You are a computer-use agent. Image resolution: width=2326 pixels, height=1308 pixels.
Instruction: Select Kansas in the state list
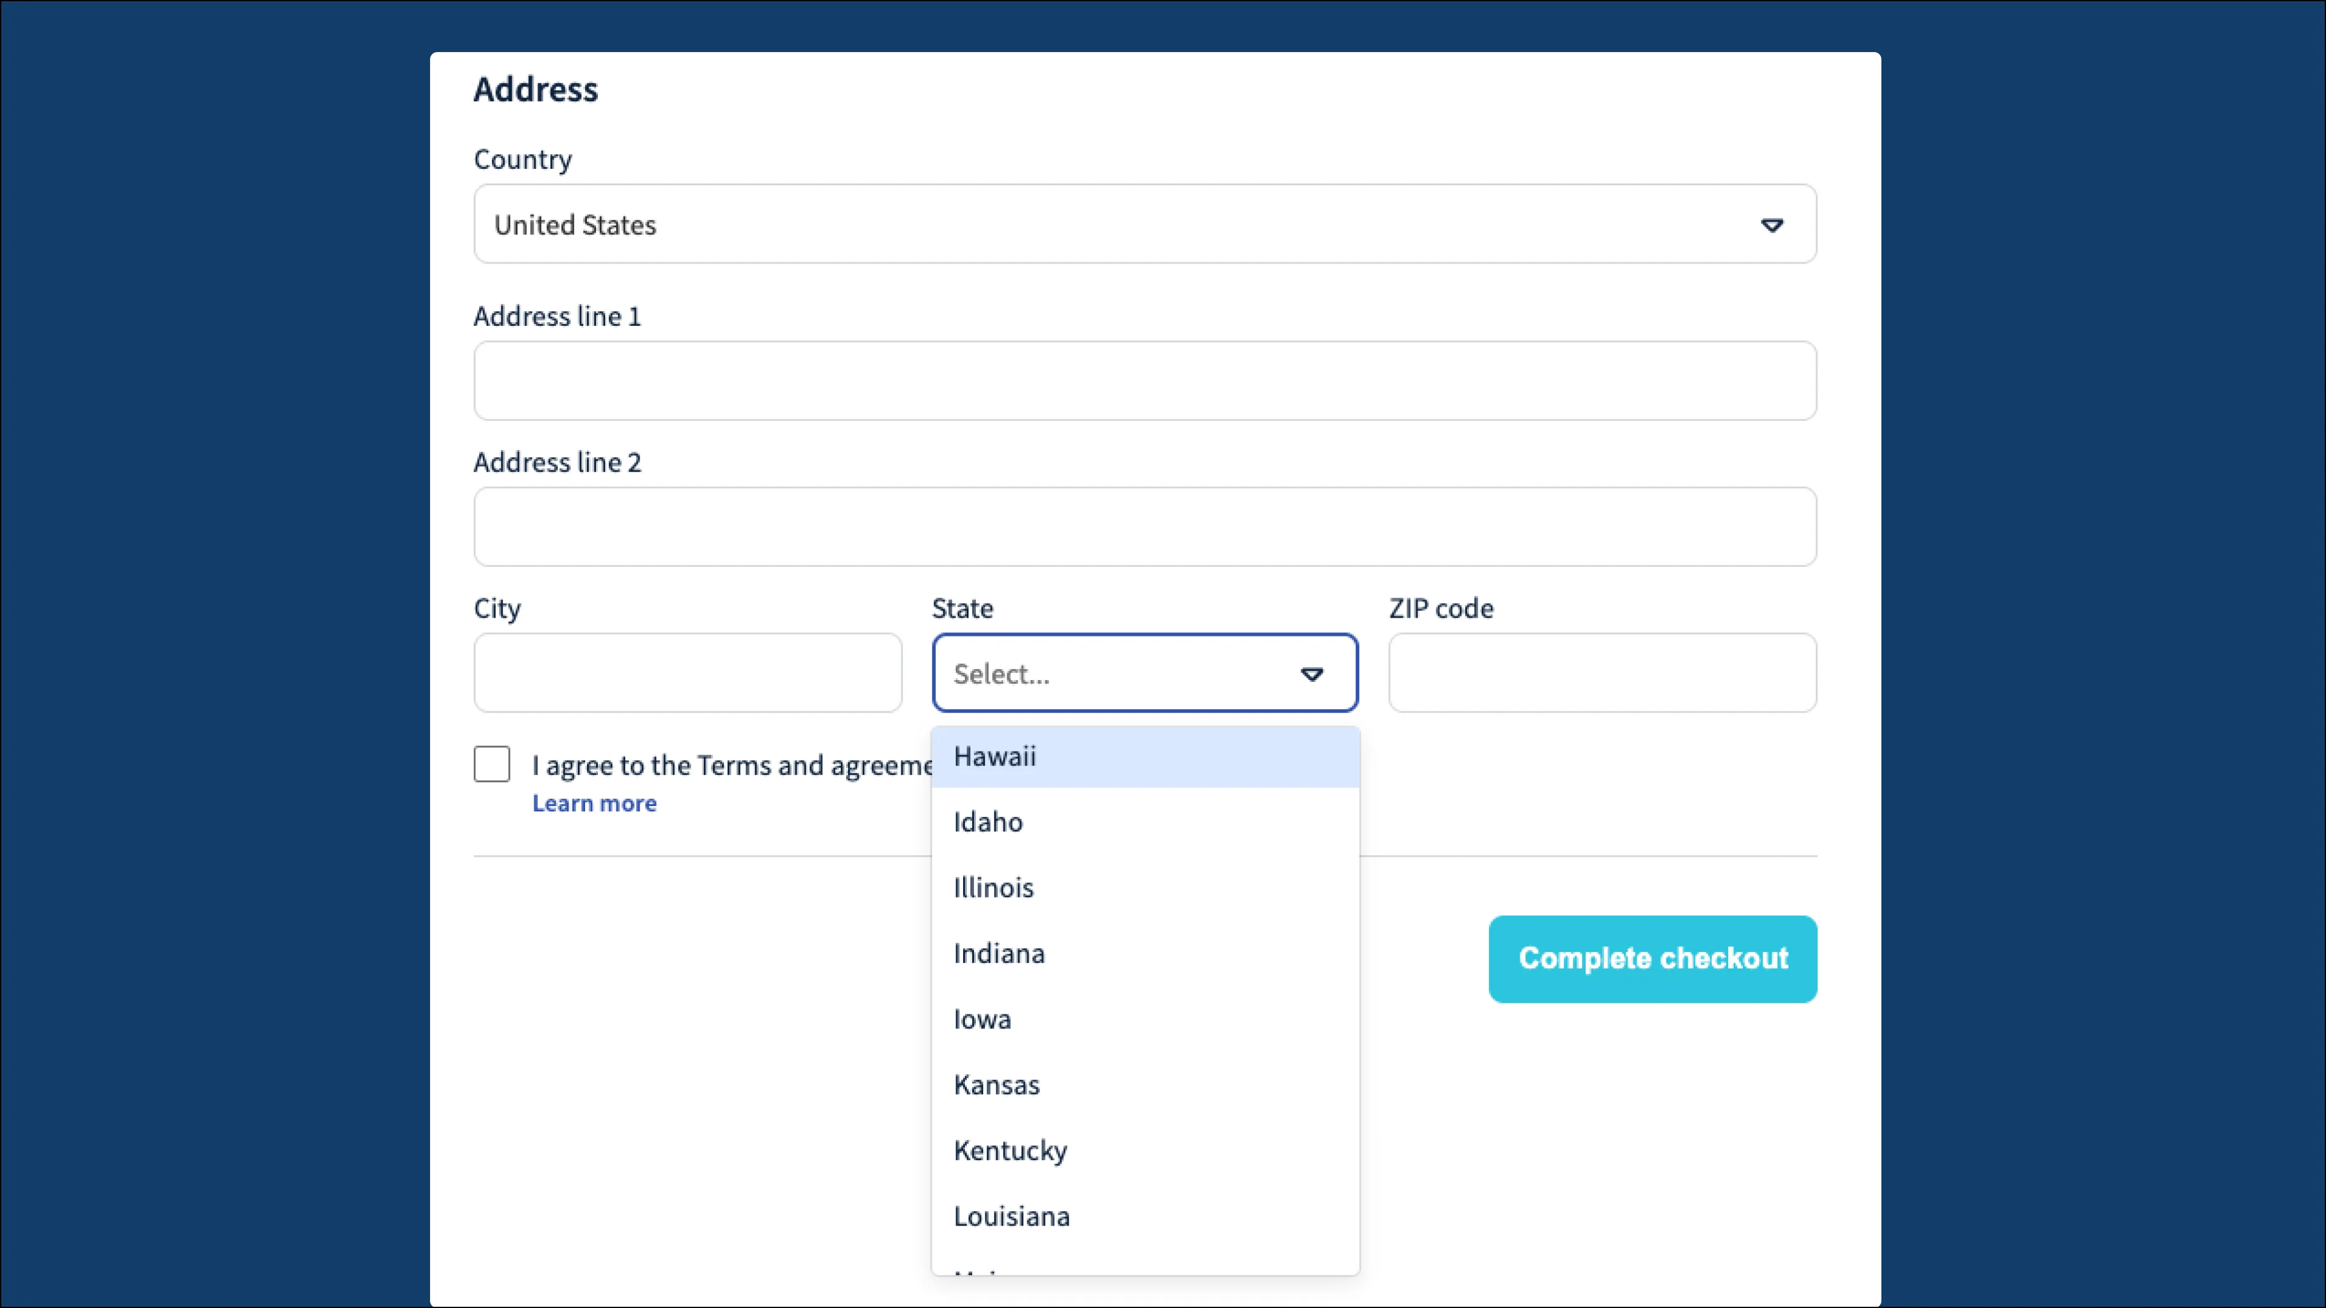click(1145, 1085)
